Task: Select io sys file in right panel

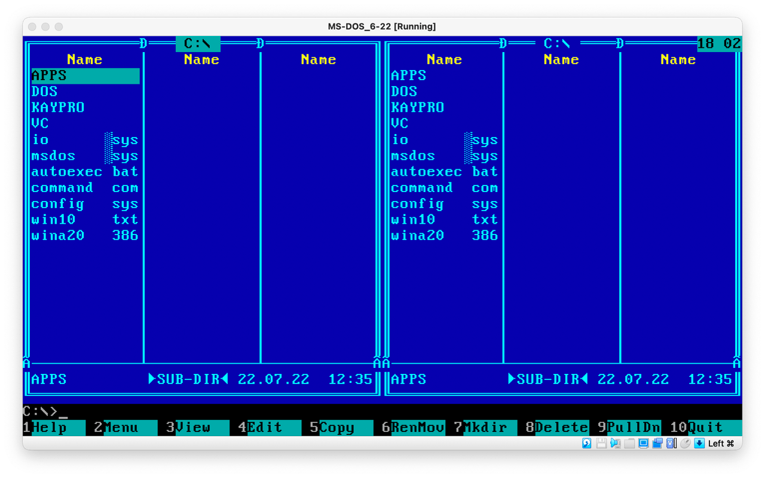Action: click(445, 140)
